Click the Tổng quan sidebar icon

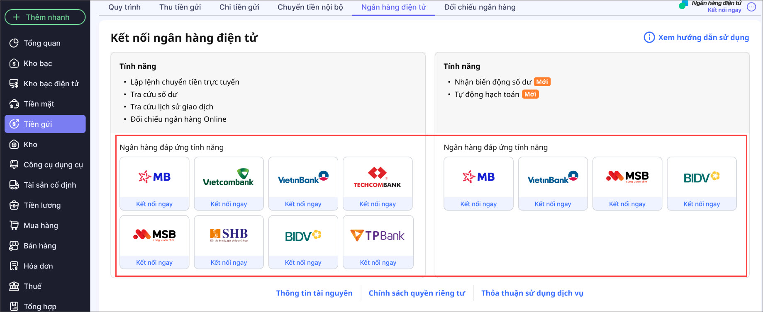click(14, 43)
